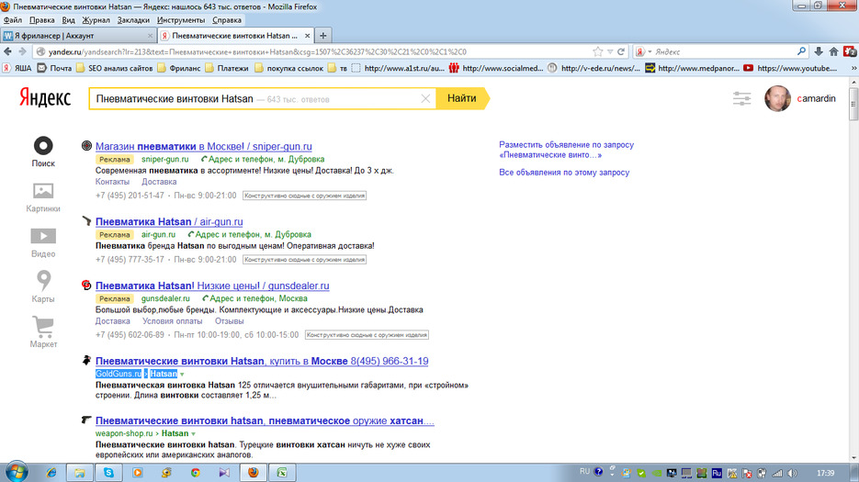859x482 pixels.
Task: Open the Video (Видео) sidebar icon
Action: tap(43, 236)
